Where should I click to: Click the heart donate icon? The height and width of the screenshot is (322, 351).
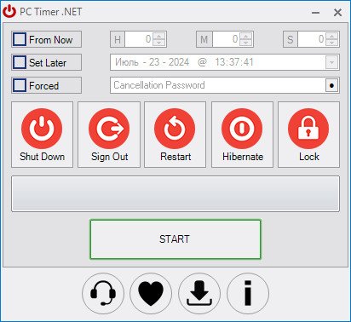151,293
